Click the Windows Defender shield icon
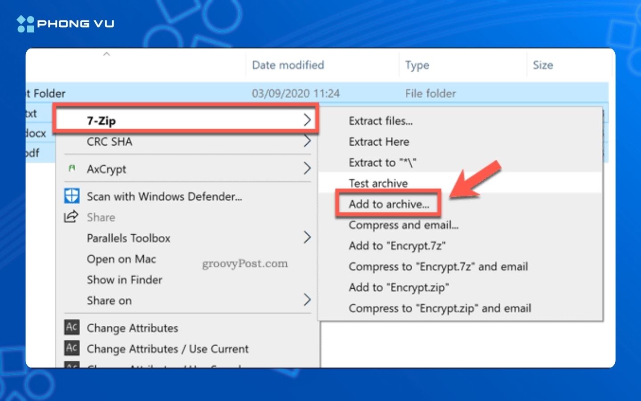Screen dimensions: 641x401 click(x=72, y=196)
